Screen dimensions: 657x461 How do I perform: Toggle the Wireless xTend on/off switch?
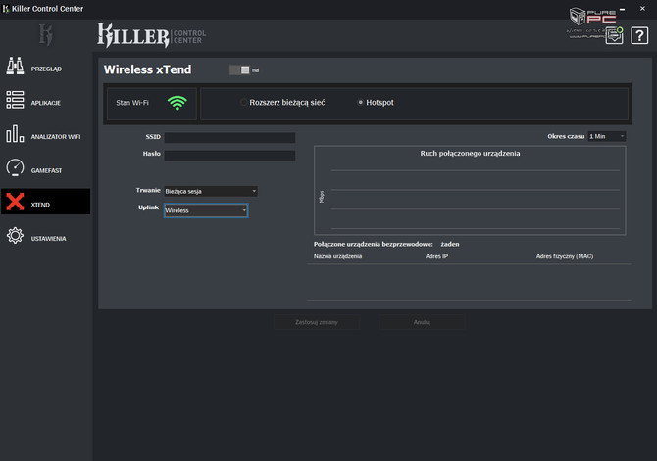[x=239, y=69]
